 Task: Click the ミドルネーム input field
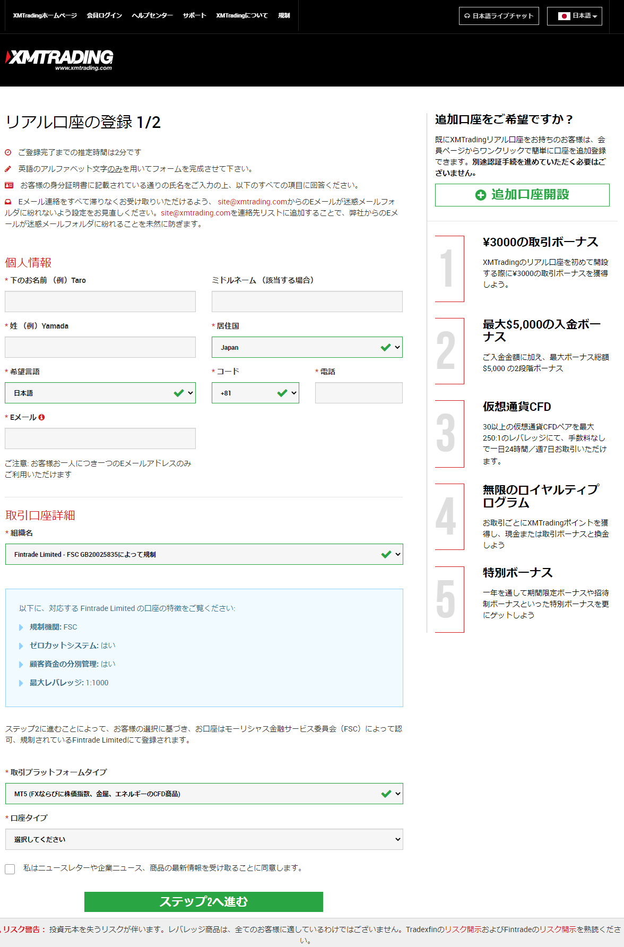(307, 302)
